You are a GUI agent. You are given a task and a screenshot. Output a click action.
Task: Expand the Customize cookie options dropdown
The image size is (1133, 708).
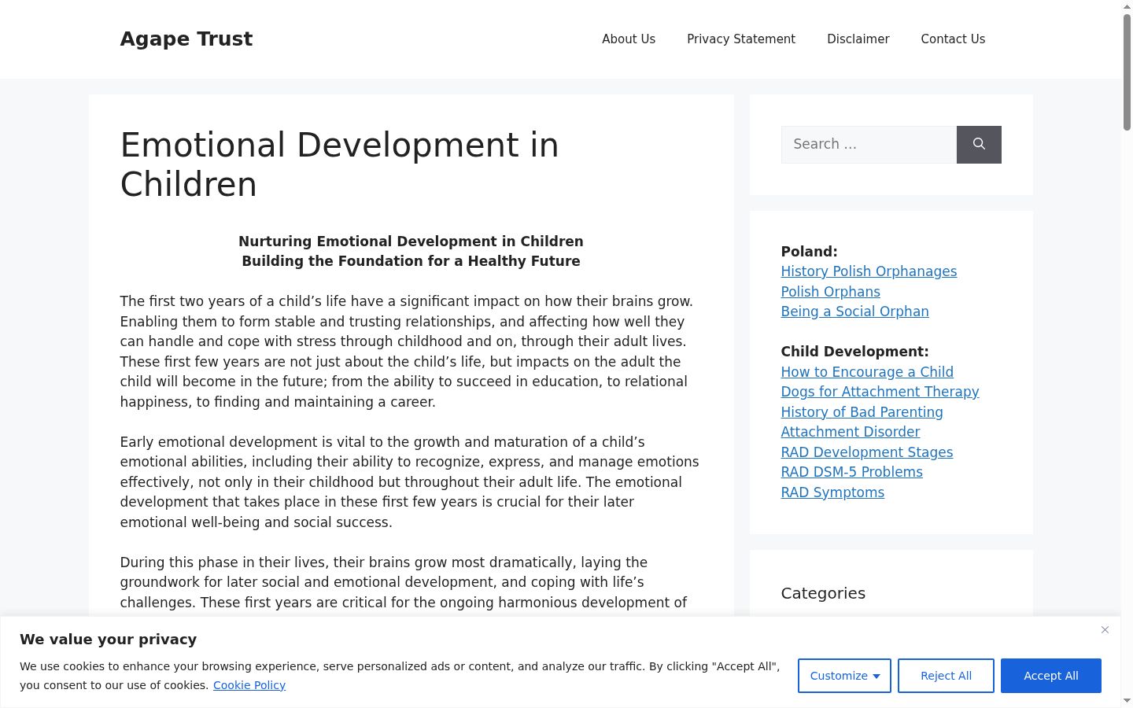coord(844,676)
